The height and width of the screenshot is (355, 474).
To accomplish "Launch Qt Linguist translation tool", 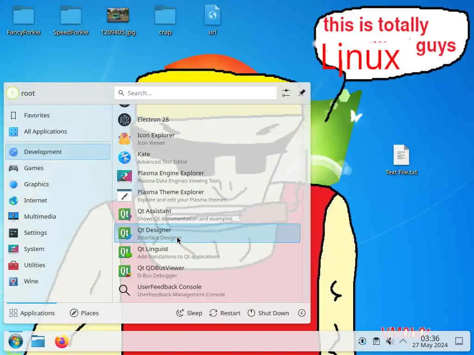I will tap(207, 252).
